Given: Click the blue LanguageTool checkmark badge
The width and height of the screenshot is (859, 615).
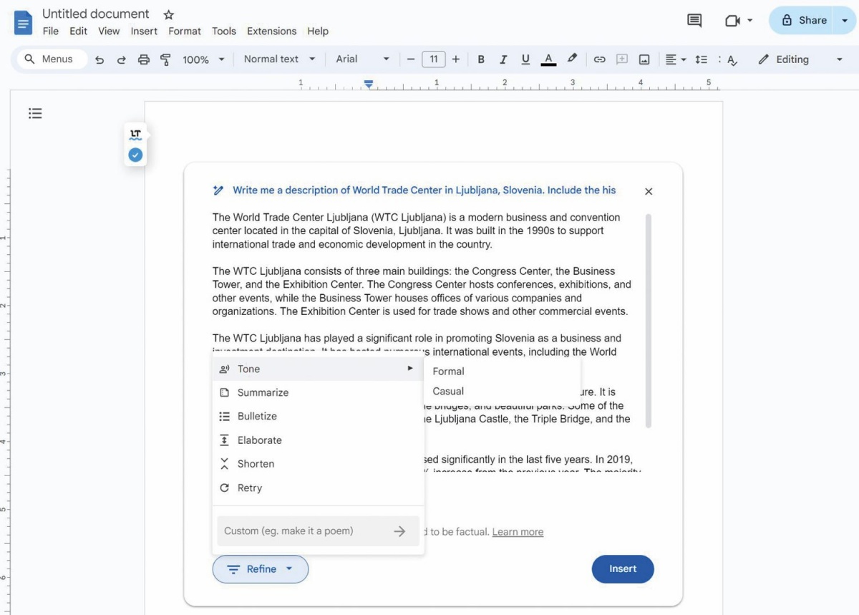Looking at the screenshot, I should (x=135, y=155).
